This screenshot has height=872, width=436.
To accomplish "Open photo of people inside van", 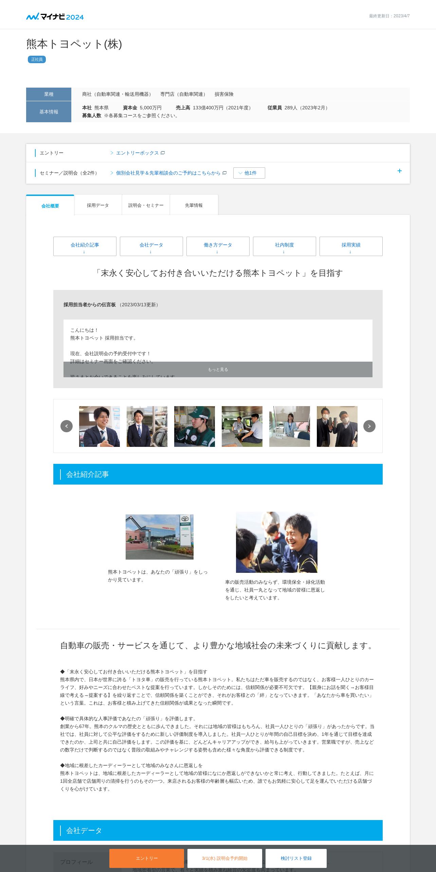I will click(x=242, y=426).
